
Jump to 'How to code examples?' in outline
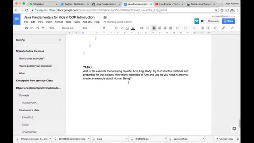pos(32,58)
